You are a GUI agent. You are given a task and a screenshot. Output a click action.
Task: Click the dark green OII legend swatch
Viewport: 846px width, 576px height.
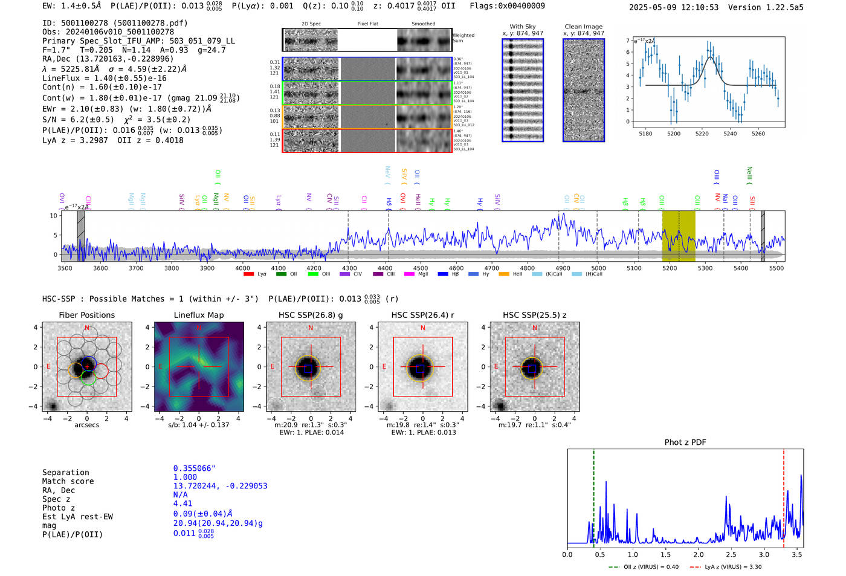pos(281,274)
